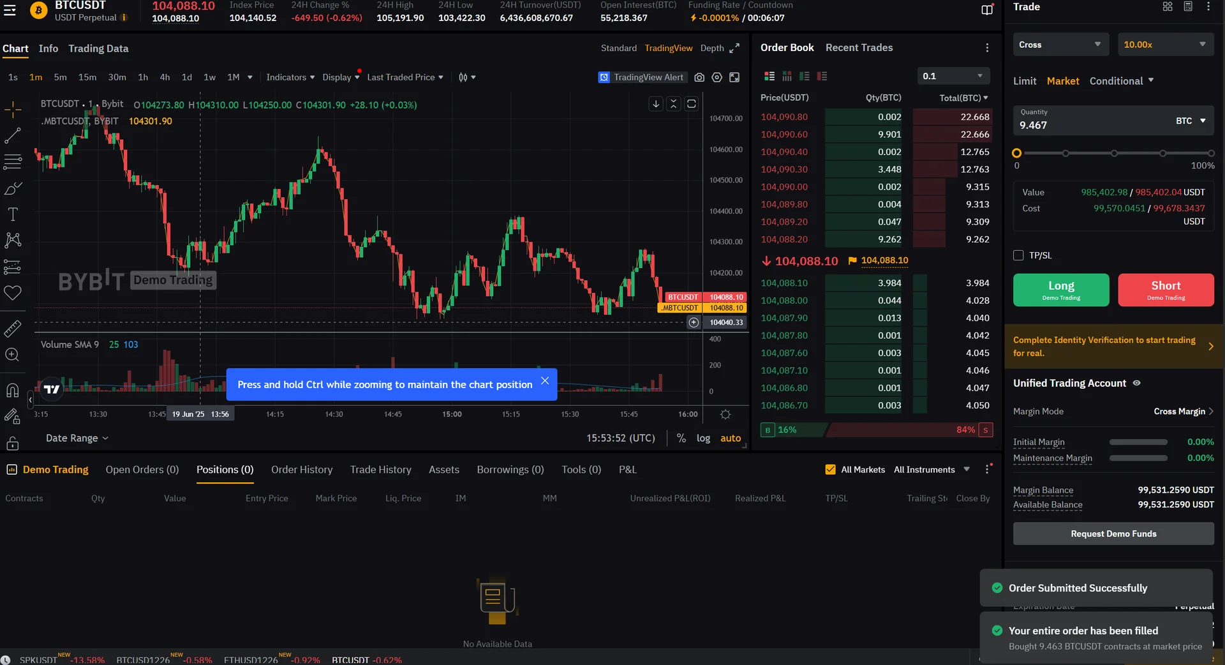Image resolution: width=1225 pixels, height=665 pixels.
Task: Select the Limit order tab
Action: point(1025,81)
